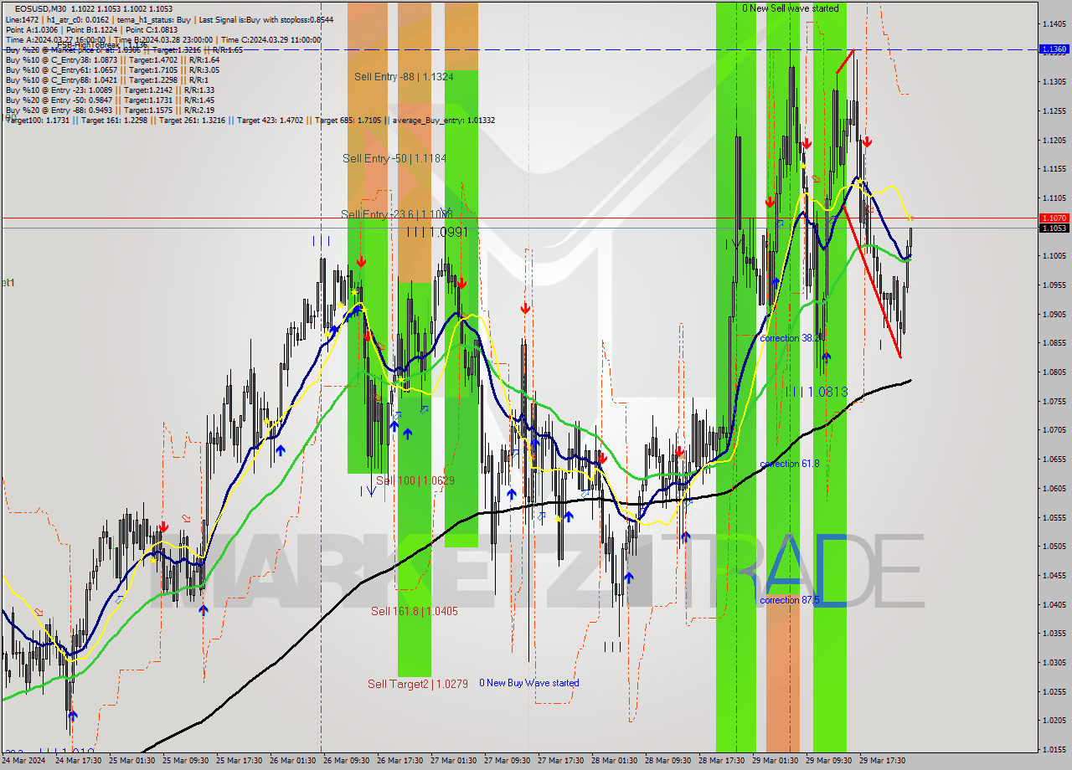Click the '24 Mar 2024' date axis label

point(25,761)
